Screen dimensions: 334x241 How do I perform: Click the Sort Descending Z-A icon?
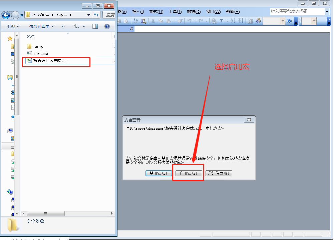pyautogui.click(x=241, y=21)
